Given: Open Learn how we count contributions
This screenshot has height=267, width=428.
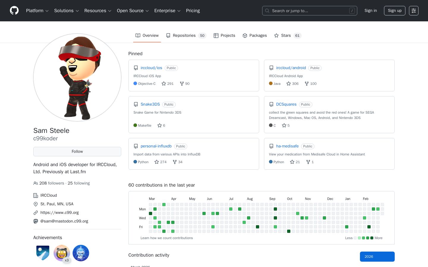Looking at the screenshot, I should click(167, 238).
